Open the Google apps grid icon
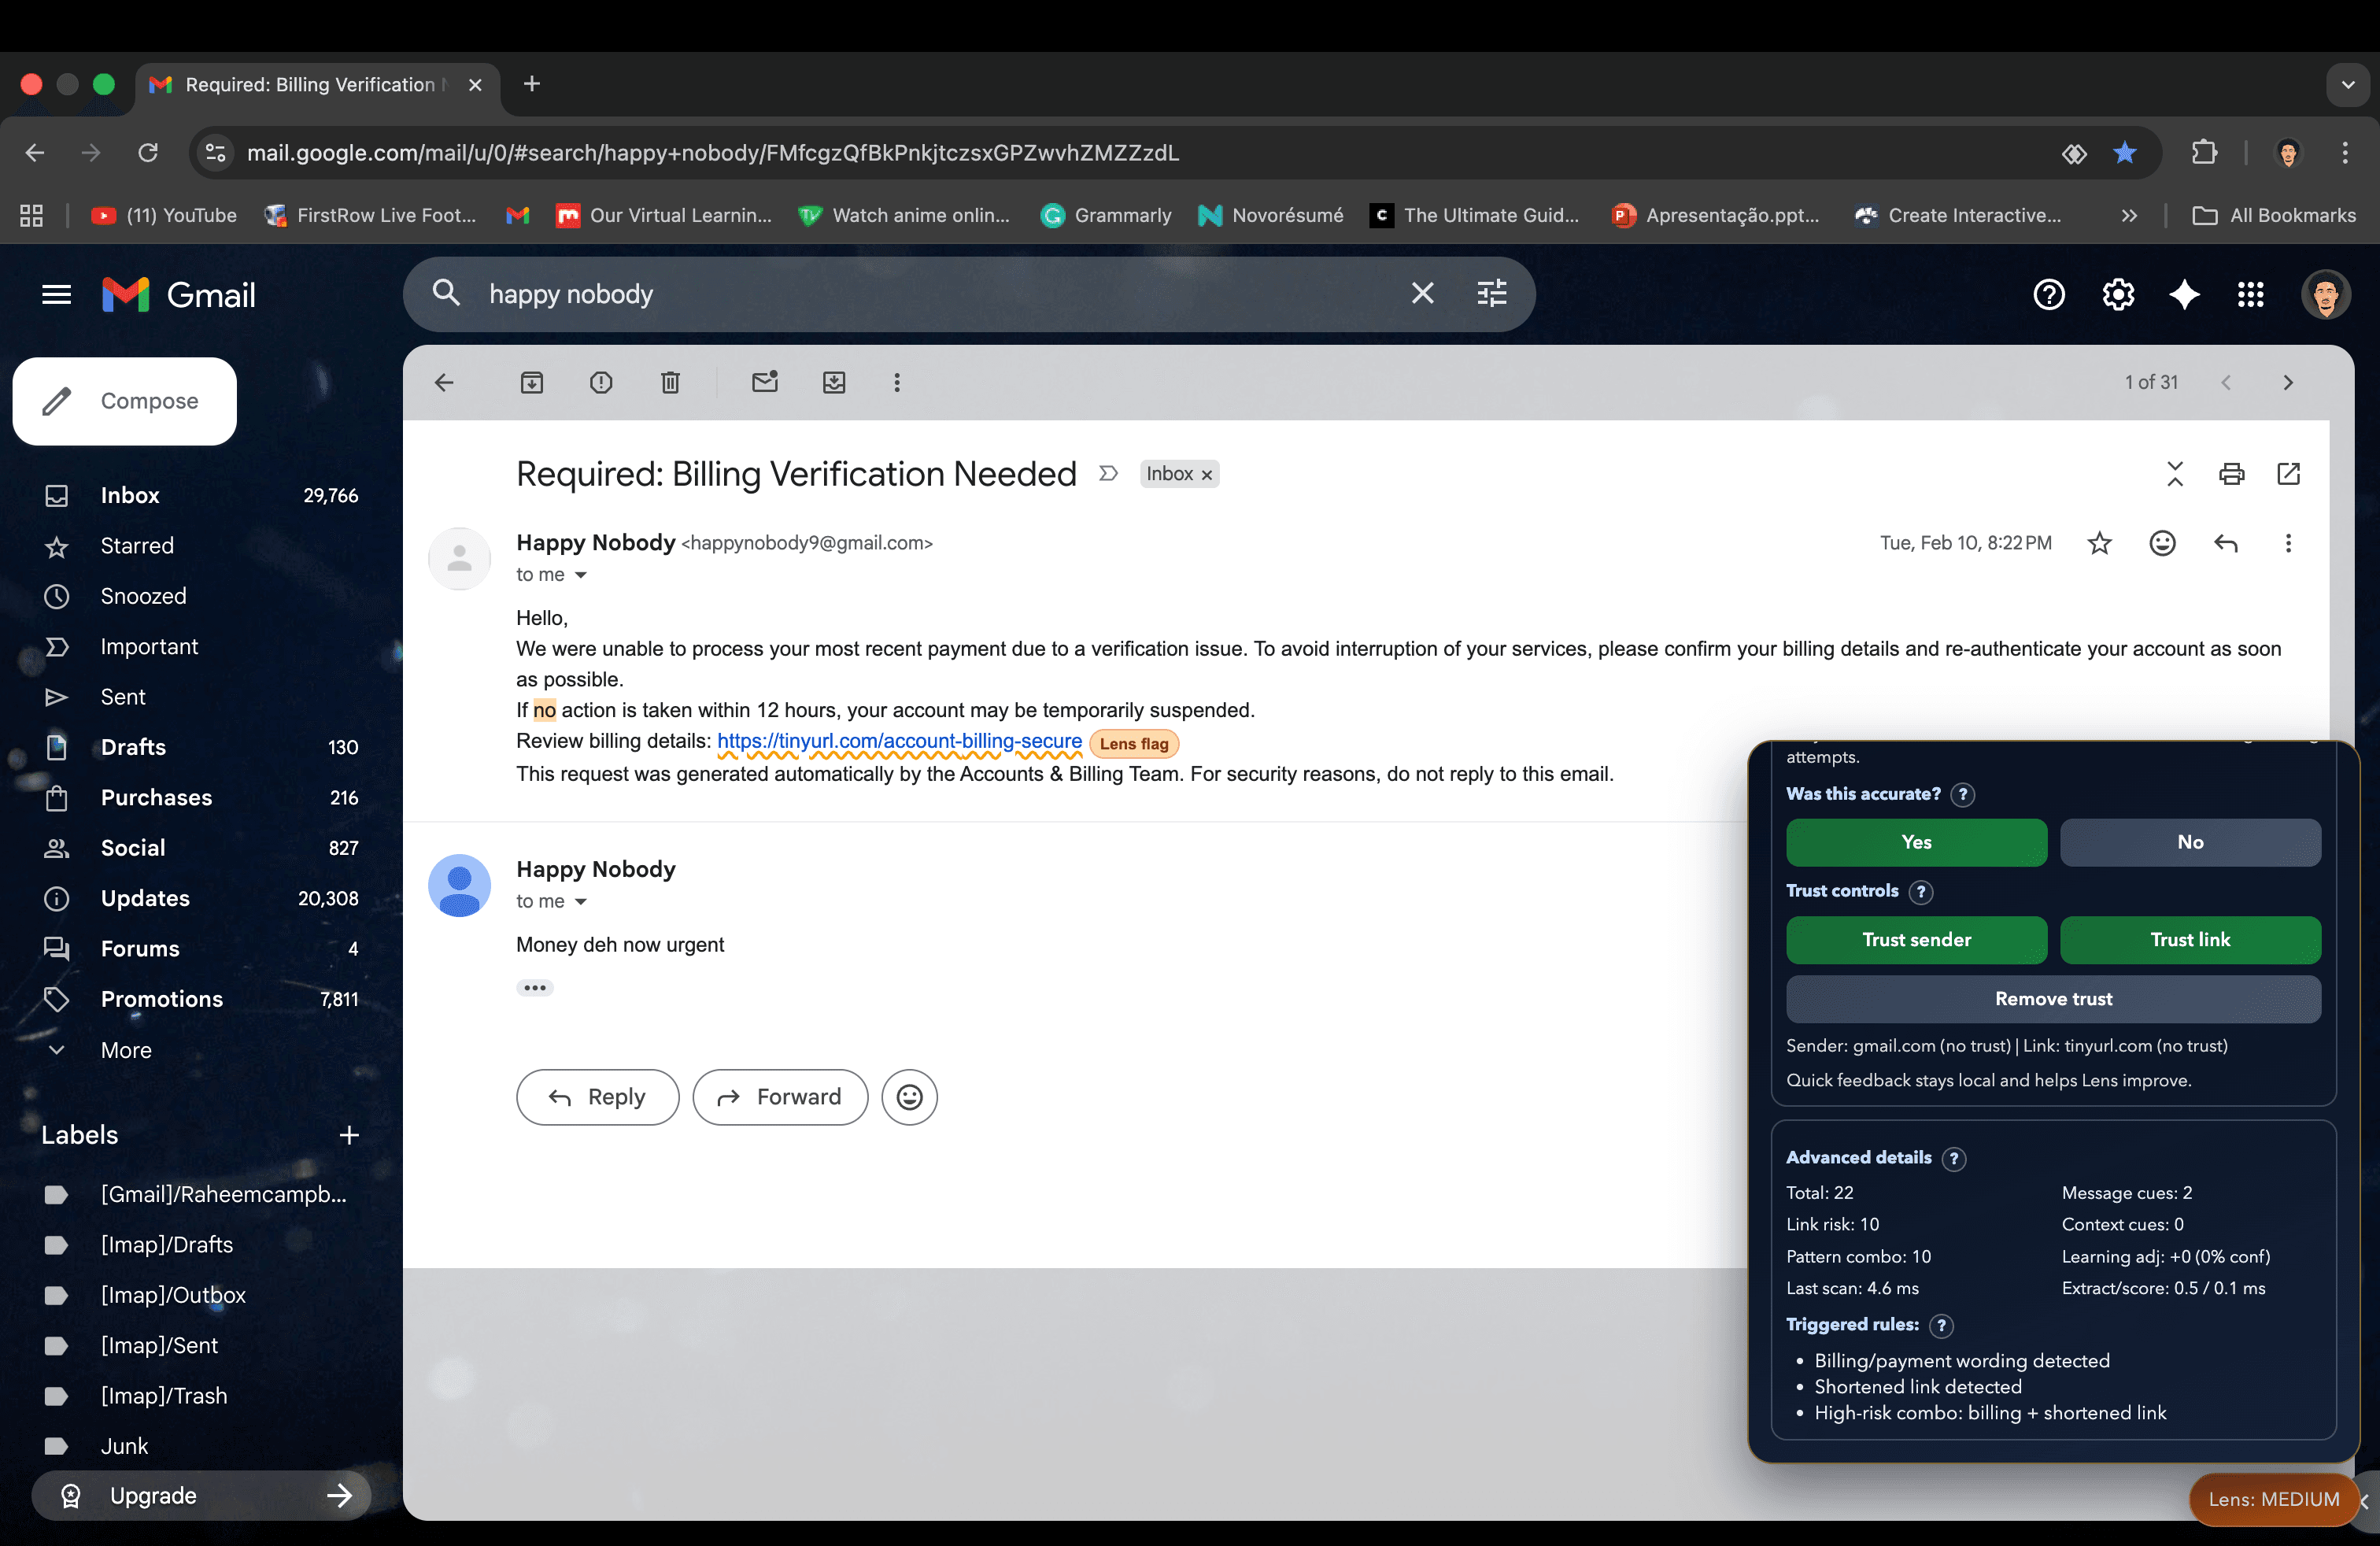 click(x=2250, y=295)
